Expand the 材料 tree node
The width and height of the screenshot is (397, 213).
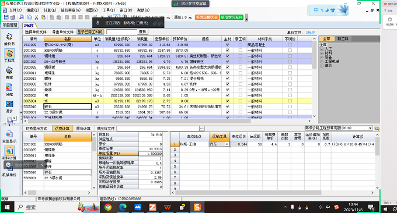[322, 54]
